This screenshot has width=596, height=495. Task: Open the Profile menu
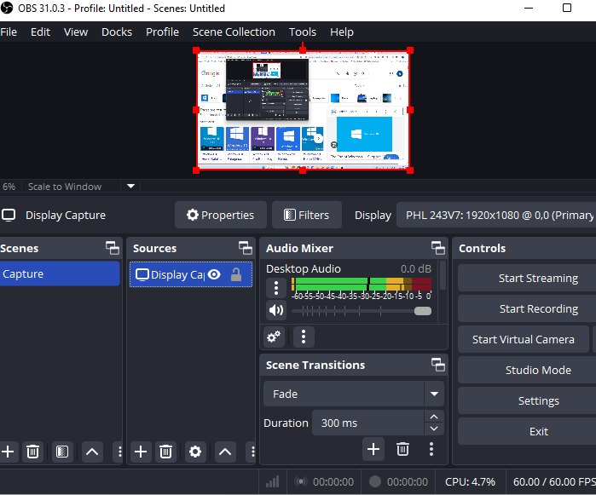tap(162, 32)
